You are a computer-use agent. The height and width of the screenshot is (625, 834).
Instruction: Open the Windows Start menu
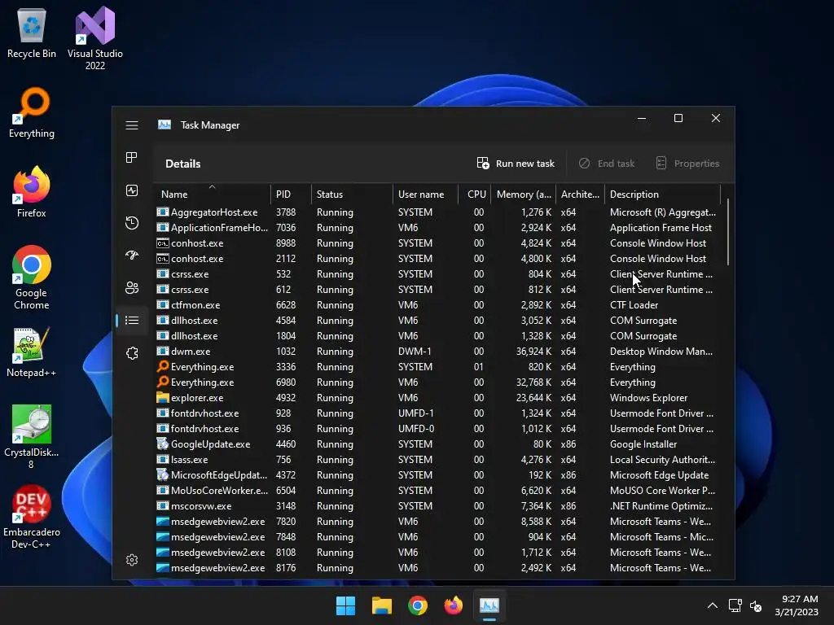click(x=345, y=605)
